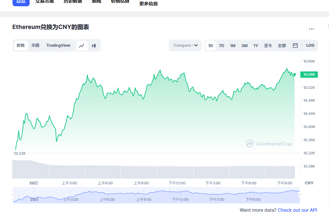Screen dimensions: 329x214
Task: Open the 更多信息 more info menu
Action: click(x=148, y=4)
